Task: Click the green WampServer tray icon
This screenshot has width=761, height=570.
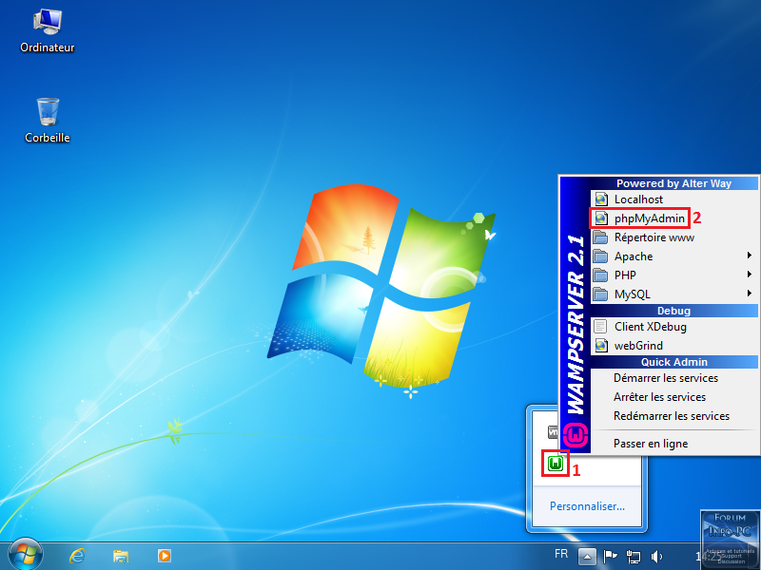Action: click(x=556, y=464)
